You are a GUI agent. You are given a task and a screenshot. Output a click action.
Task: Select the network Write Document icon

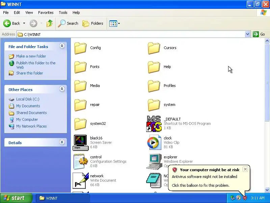(x=80, y=181)
